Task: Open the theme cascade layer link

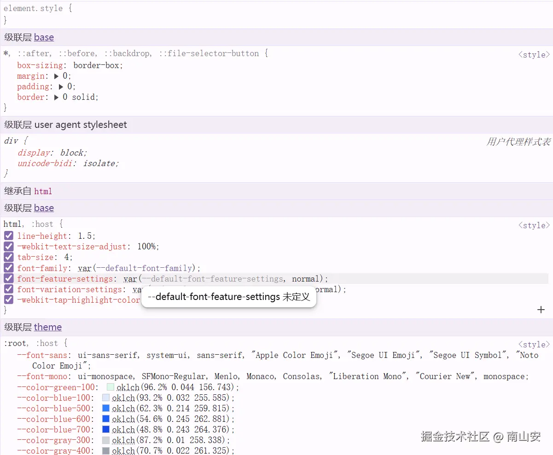Action: (x=47, y=327)
